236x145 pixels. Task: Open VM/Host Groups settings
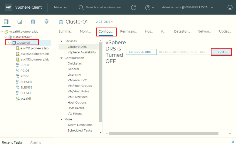[x=80, y=86]
